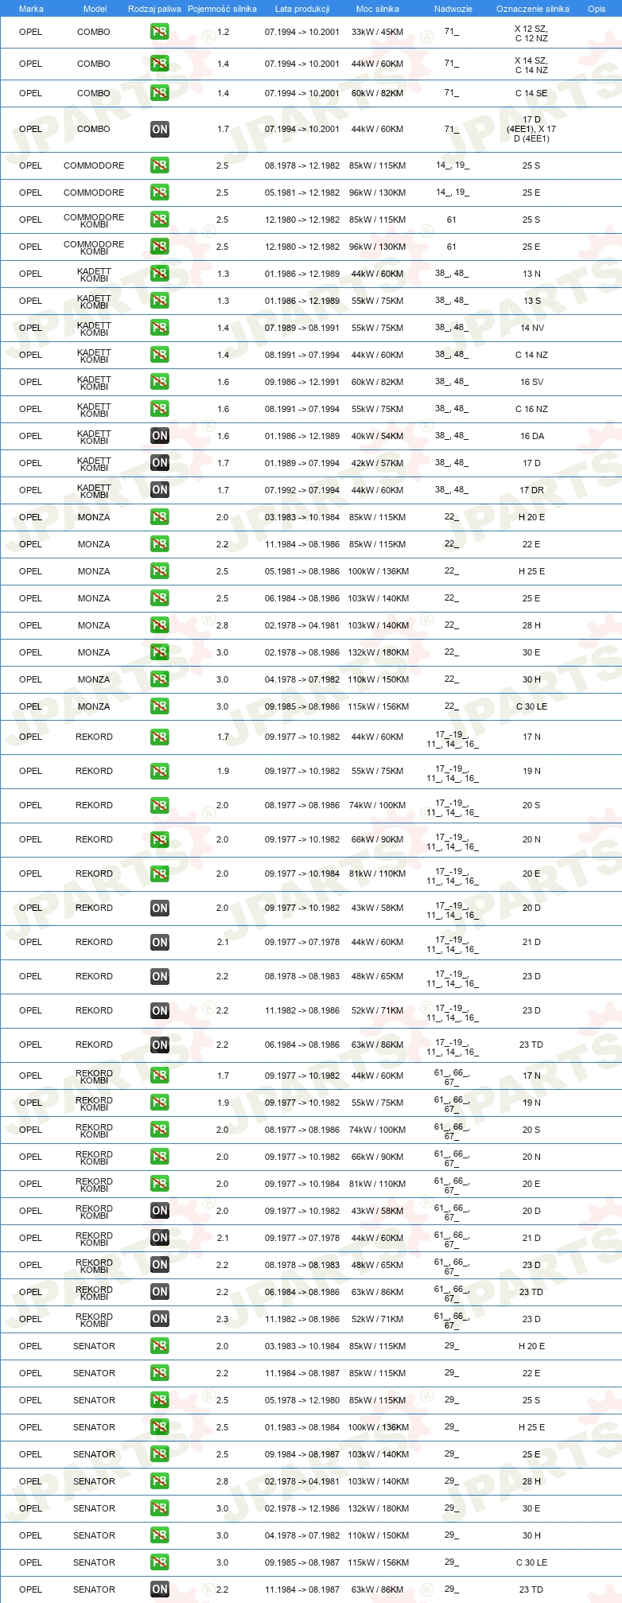Click diesel icon in KADETT KOMBI 17 DR row
Viewport: 622px width, 1603px height.
point(160,490)
